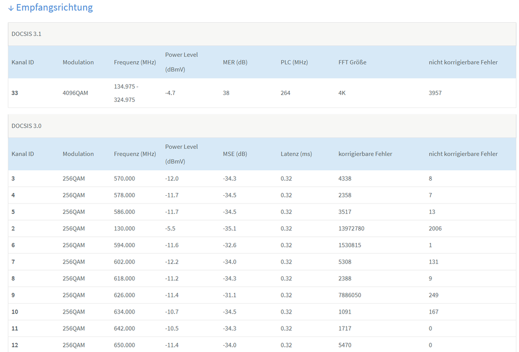The image size is (519, 352).
Task: Click the 650.000 frequency cell
Action: pyautogui.click(x=124, y=345)
